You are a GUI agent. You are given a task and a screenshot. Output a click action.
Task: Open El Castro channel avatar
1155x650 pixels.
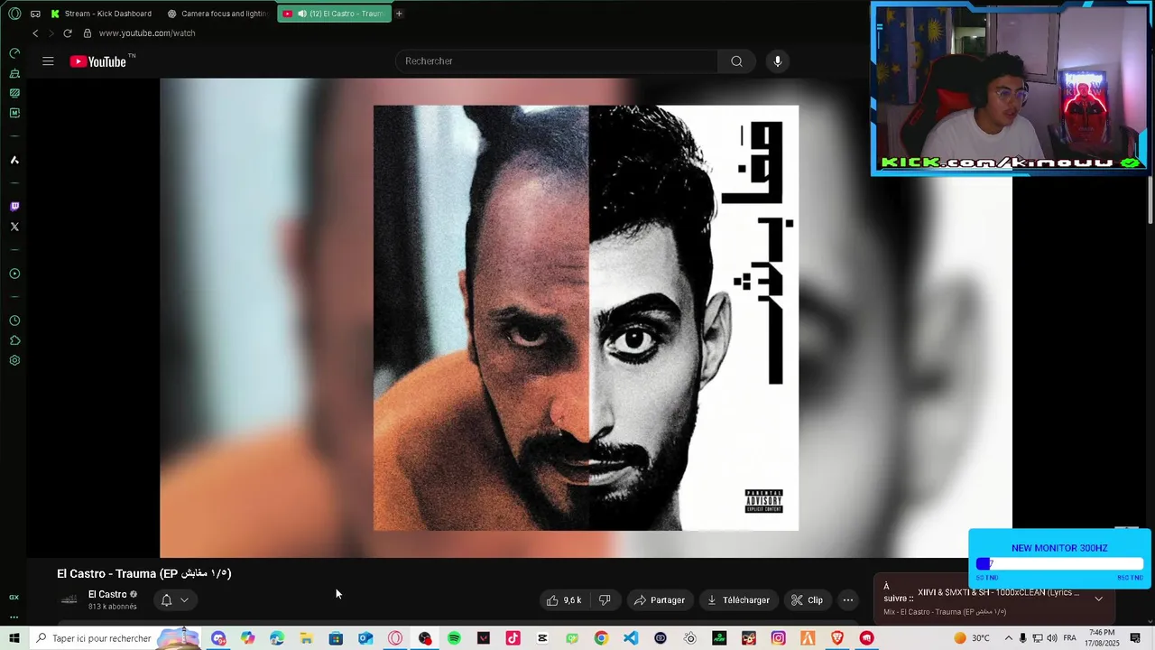click(x=69, y=599)
